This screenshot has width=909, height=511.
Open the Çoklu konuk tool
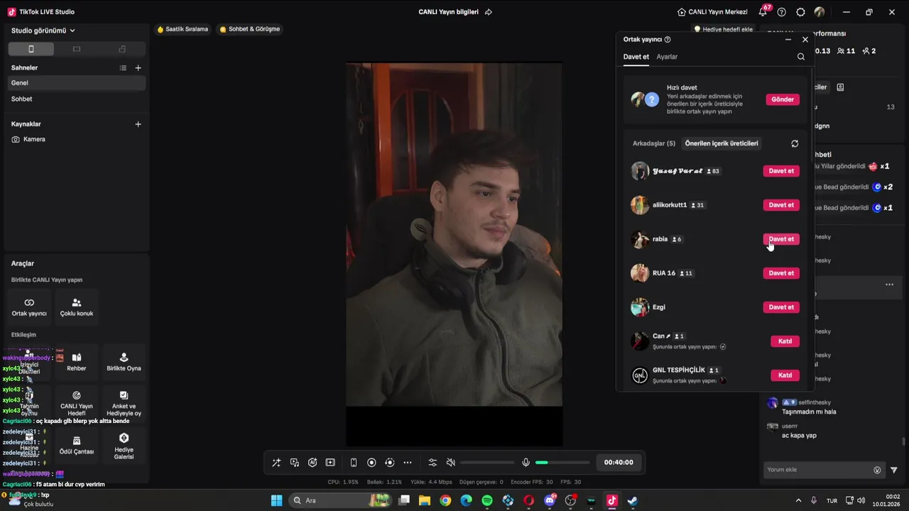[x=77, y=307]
